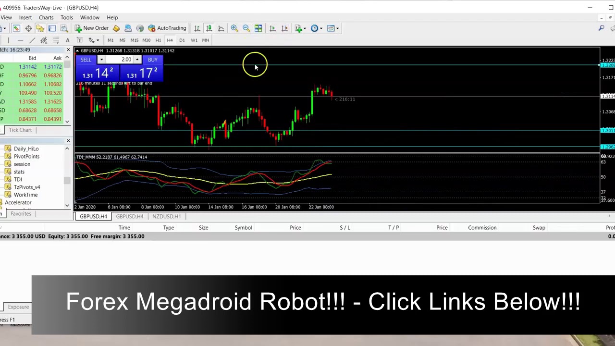Switch chart to Line Chart
This screenshot has width=615, height=346.
pyautogui.click(x=221, y=28)
